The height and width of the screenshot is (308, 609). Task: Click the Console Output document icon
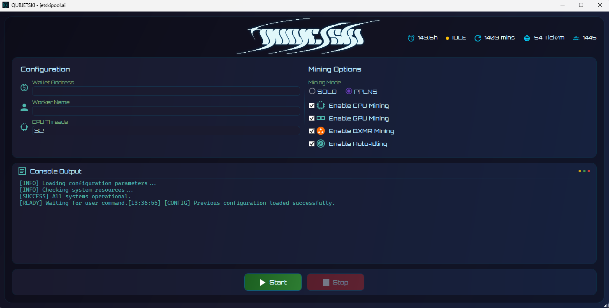22,171
